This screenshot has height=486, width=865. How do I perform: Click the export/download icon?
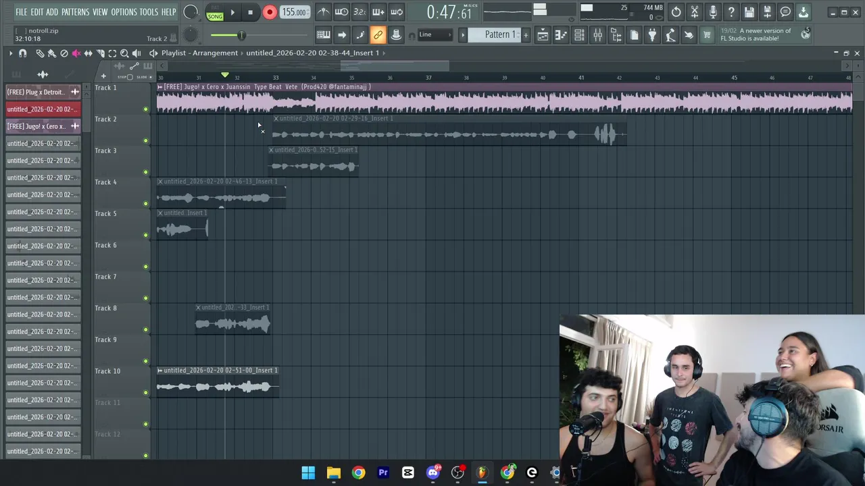tap(804, 12)
